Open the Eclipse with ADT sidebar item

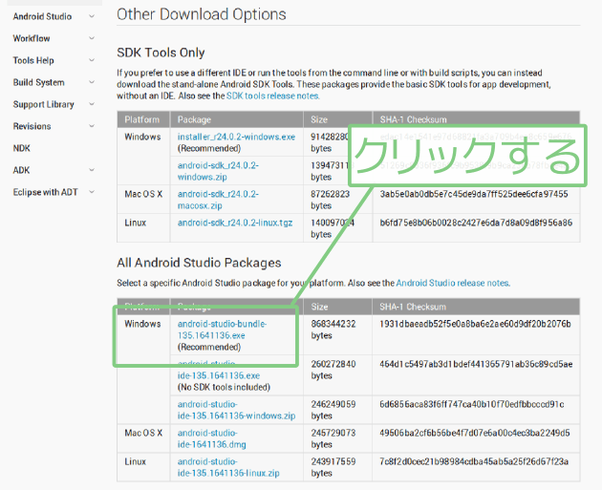click(45, 192)
